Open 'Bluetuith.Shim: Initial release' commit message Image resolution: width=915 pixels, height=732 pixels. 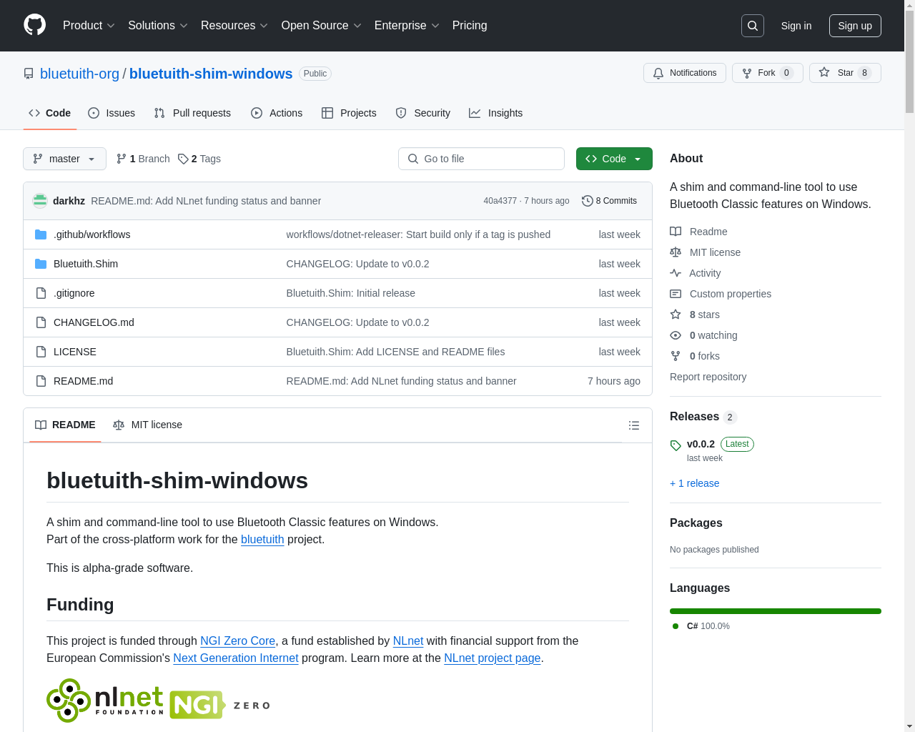pos(350,293)
